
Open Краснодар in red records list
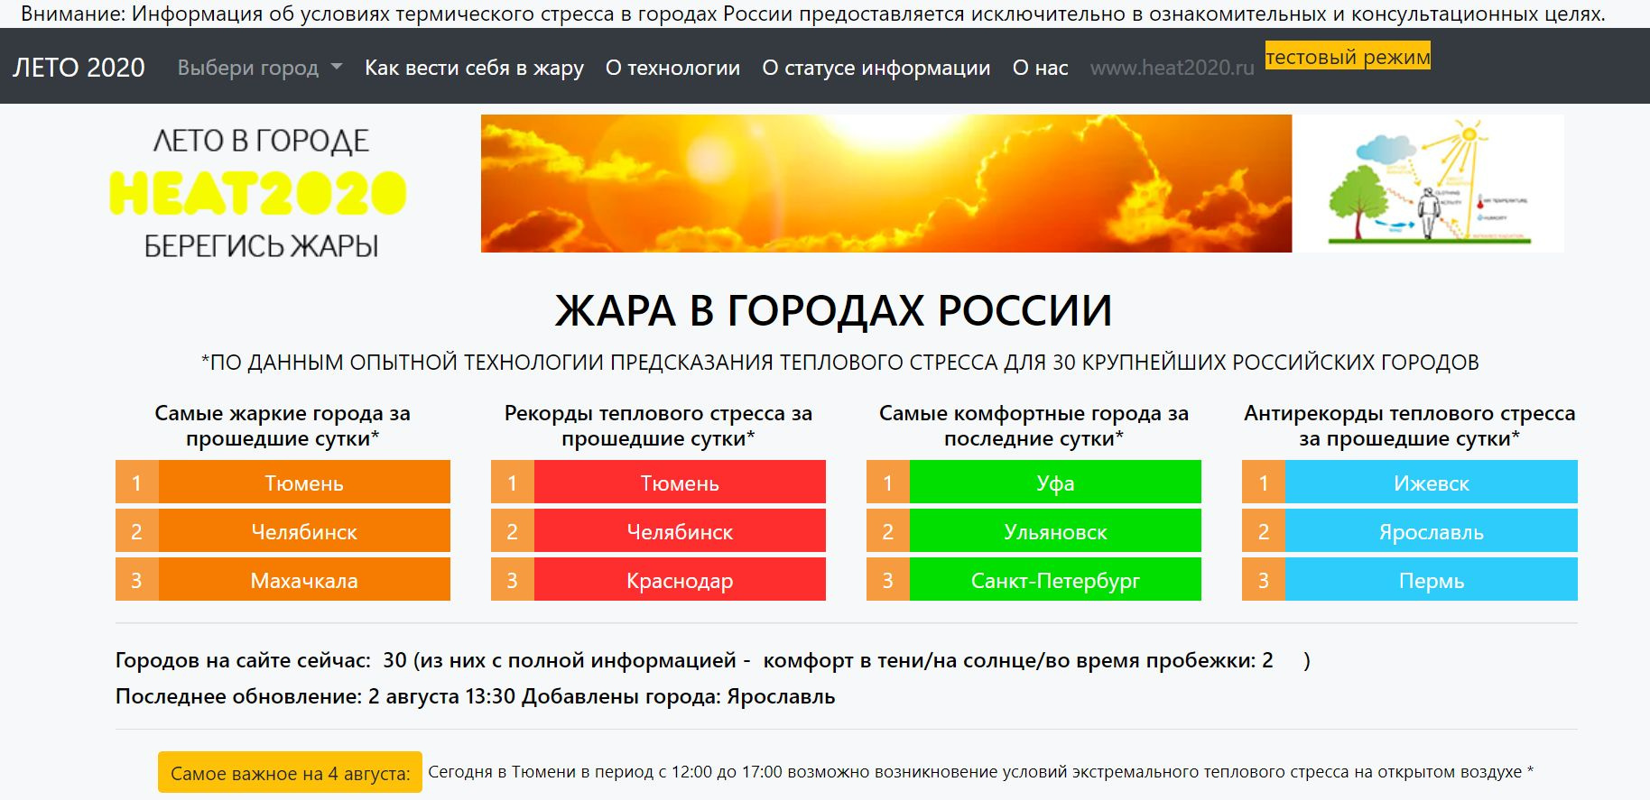point(680,580)
